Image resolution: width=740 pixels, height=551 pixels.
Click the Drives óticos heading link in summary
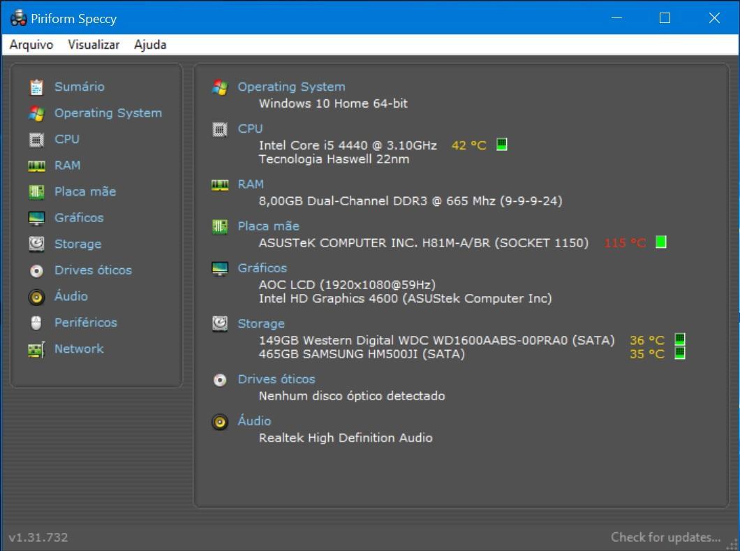click(x=276, y=379)
